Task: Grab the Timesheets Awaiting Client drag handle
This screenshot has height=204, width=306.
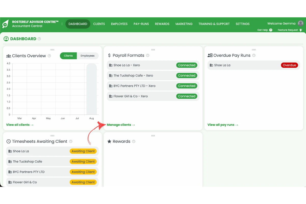Action: click(52, 136)
